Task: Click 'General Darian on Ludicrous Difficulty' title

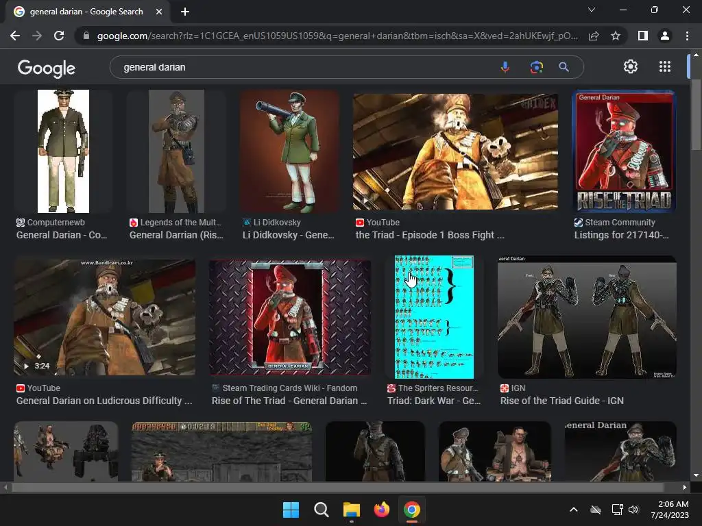Action: pos(104,401)
